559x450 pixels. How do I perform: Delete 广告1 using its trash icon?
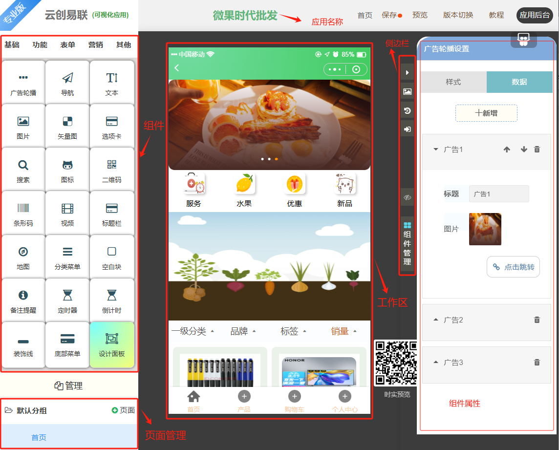click(x=537, y=150)
